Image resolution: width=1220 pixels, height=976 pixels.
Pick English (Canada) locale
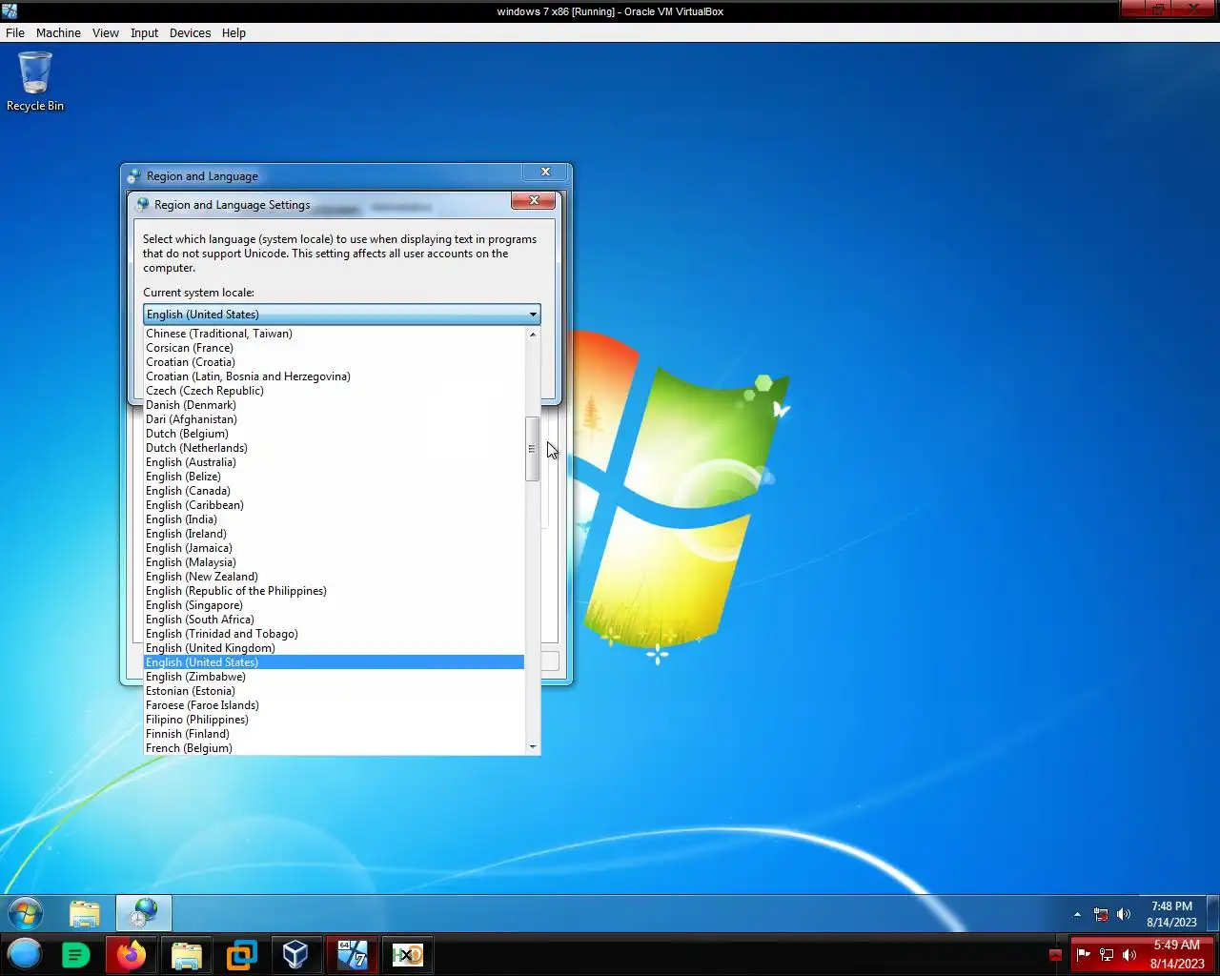point(334,491)
